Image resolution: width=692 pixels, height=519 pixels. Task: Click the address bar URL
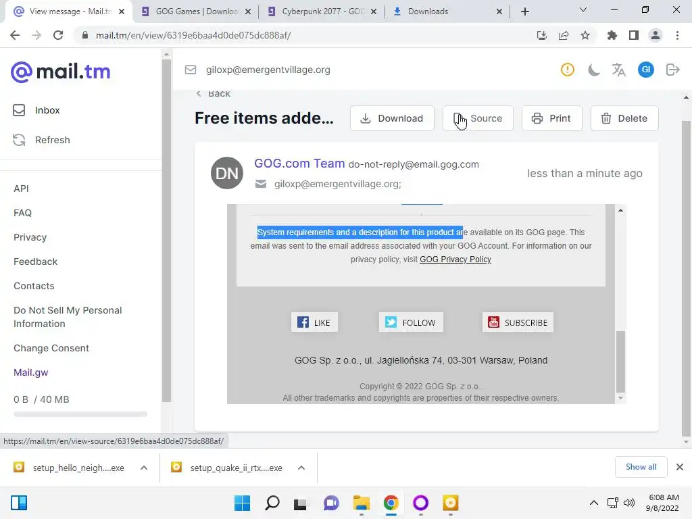pos(193,35)
